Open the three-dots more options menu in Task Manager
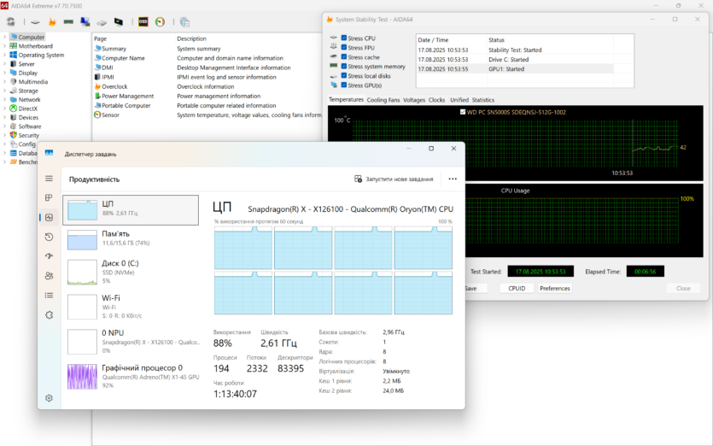 point(453,179)
